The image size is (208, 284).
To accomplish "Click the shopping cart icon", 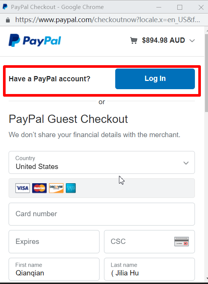I will point(134,40).
